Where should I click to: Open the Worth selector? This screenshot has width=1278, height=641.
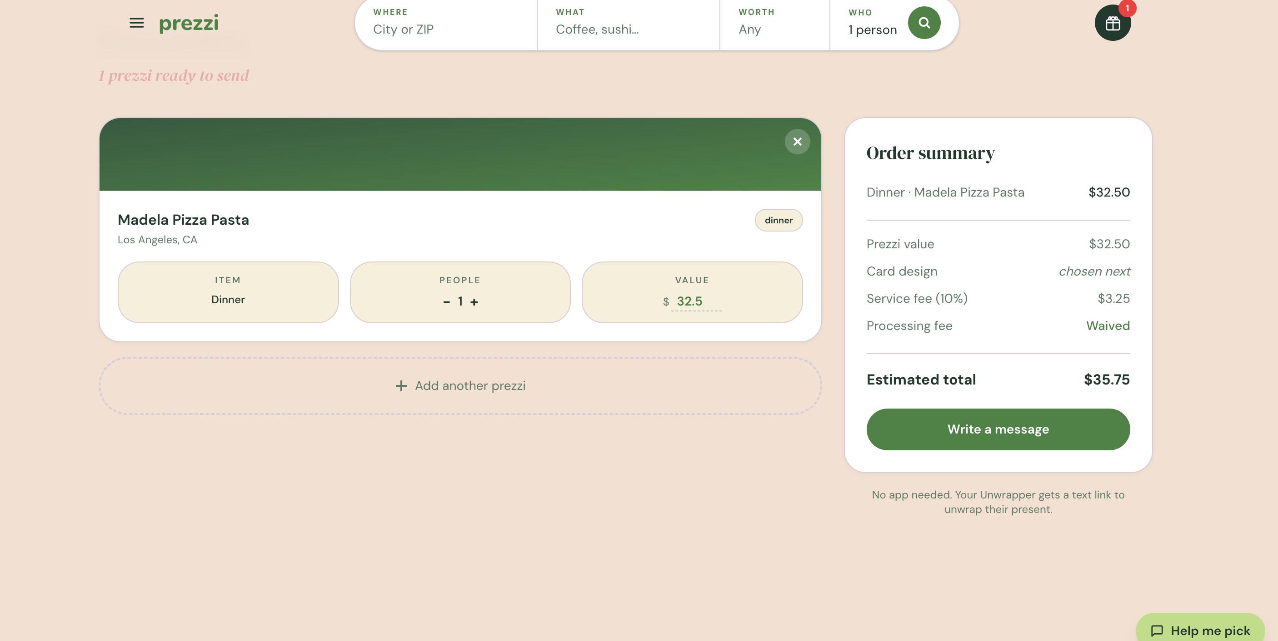(x=774, y=23)
